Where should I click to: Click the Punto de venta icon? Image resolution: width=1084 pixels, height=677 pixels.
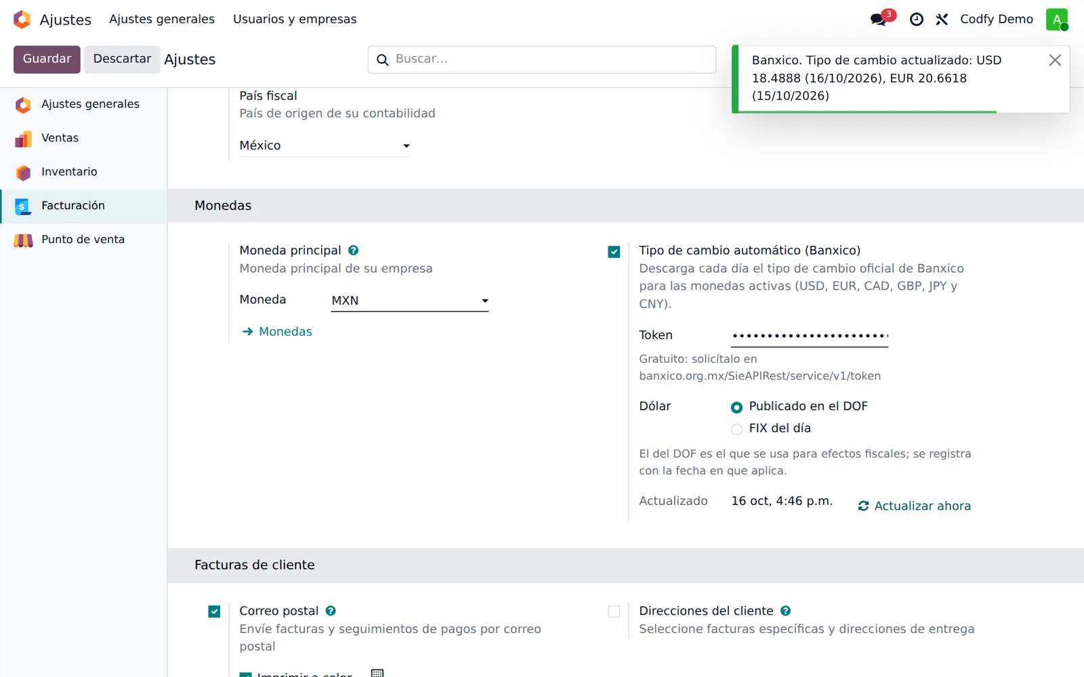click(23, 240)
